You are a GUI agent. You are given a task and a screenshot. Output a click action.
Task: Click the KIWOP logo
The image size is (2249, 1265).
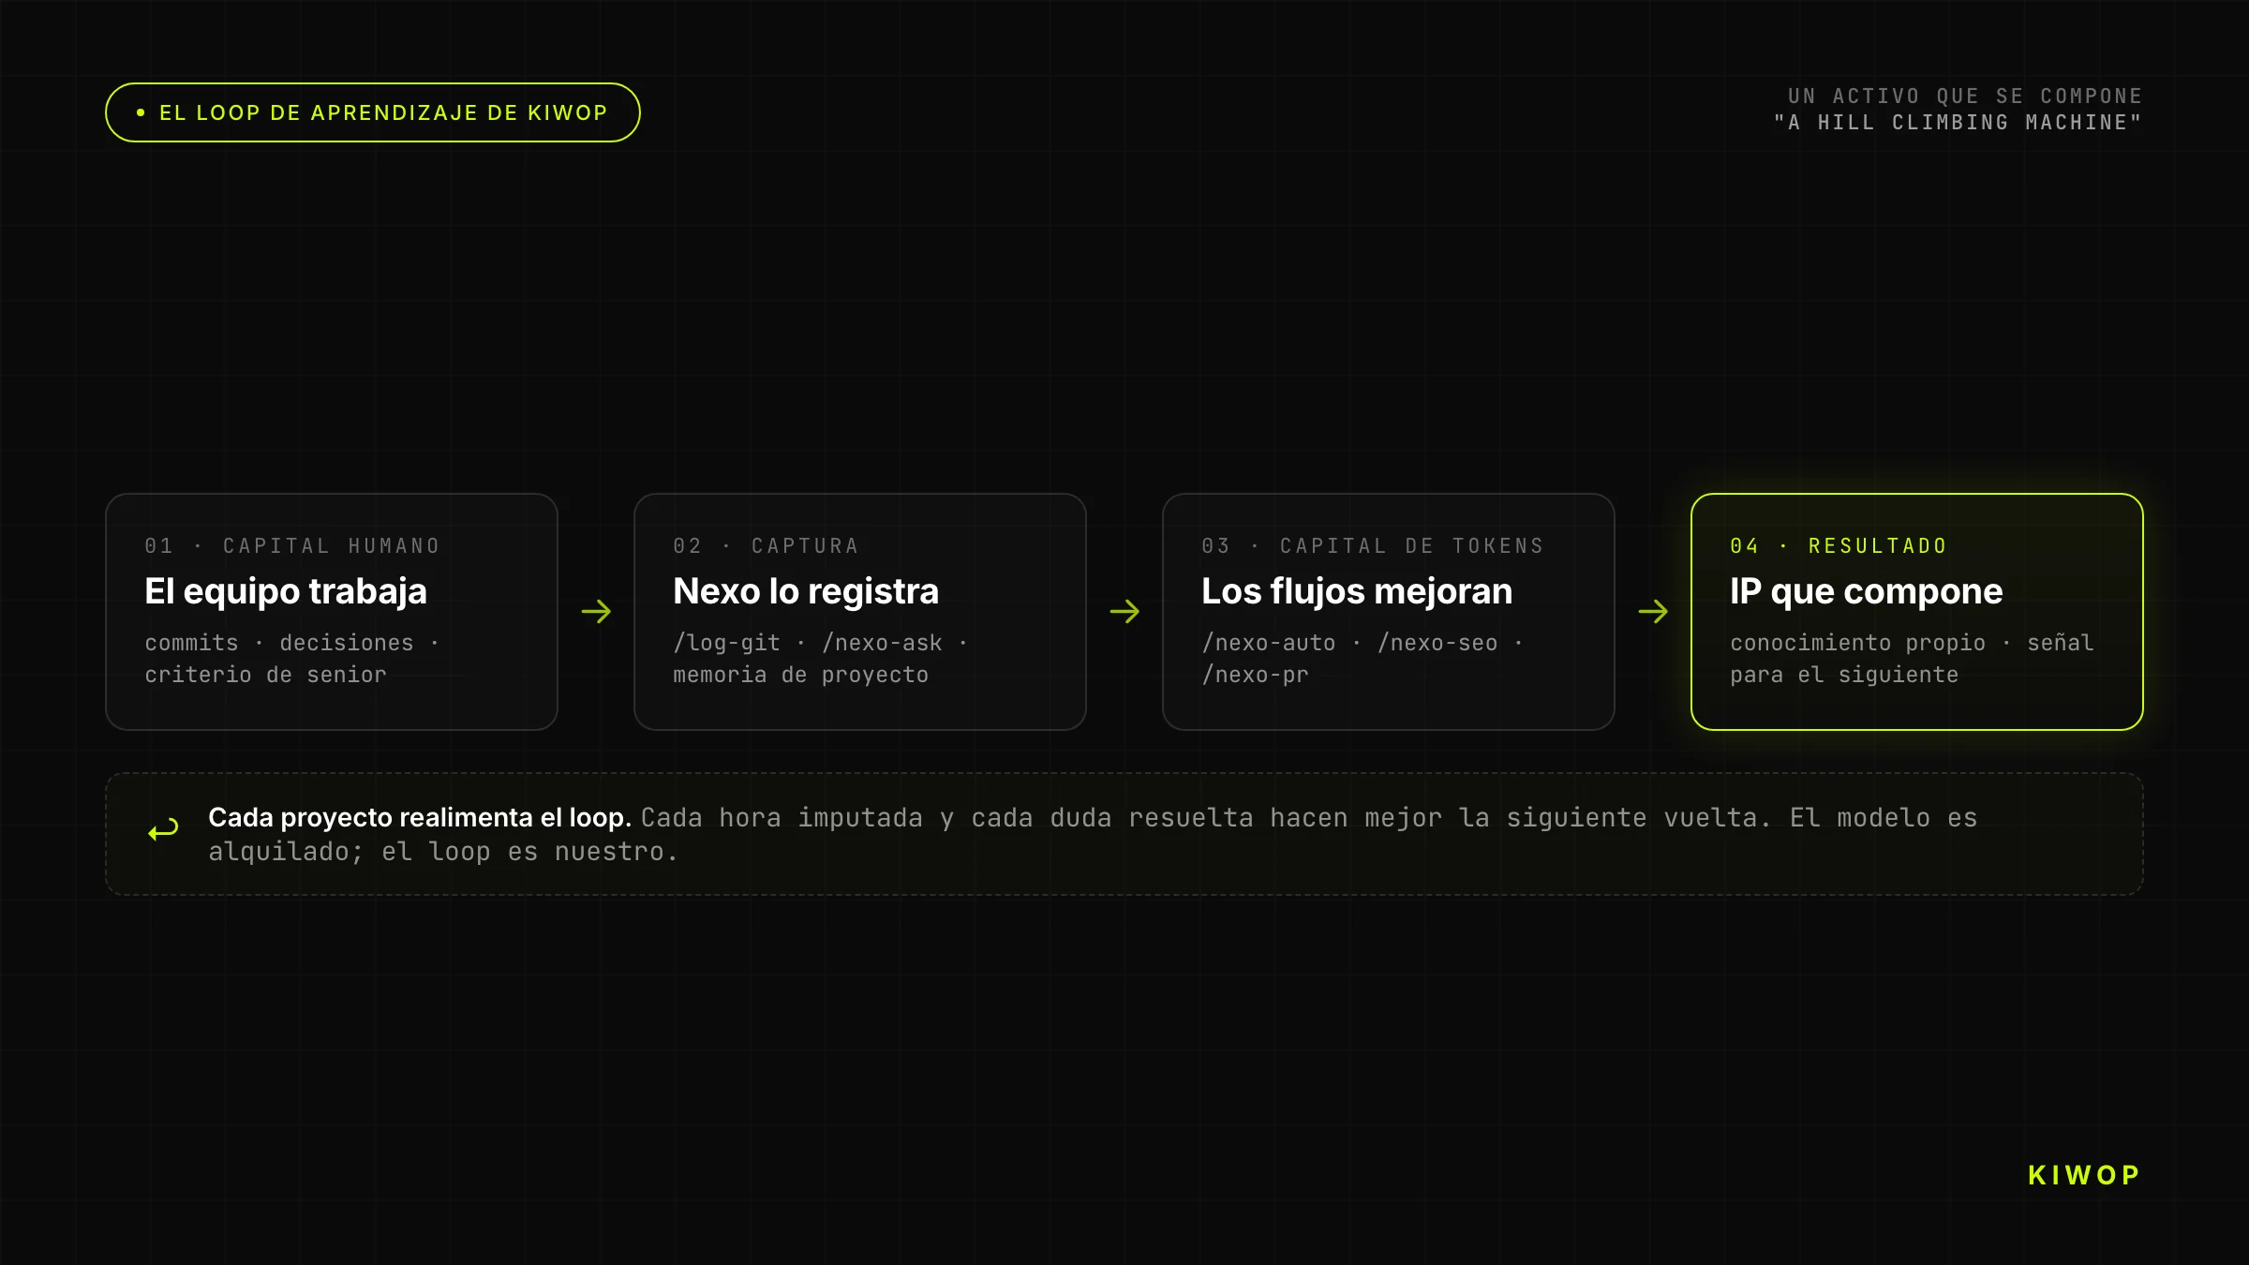click(2084, 1175)
